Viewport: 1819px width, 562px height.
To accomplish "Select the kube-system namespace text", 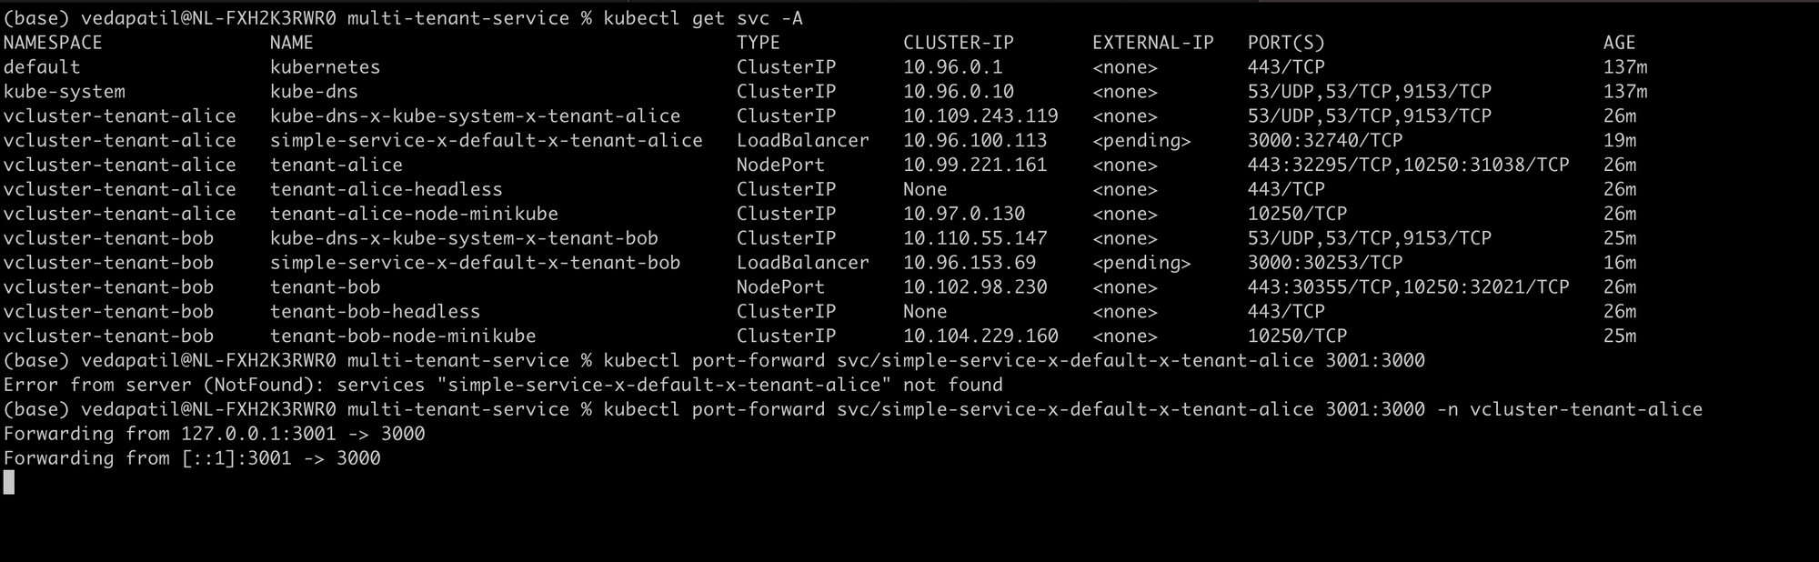I will coord(64,92).
